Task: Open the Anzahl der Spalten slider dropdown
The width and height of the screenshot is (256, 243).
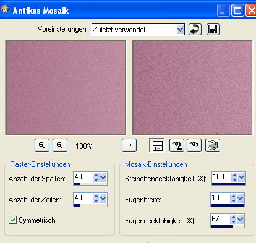Action: click(x=103, y=177)
